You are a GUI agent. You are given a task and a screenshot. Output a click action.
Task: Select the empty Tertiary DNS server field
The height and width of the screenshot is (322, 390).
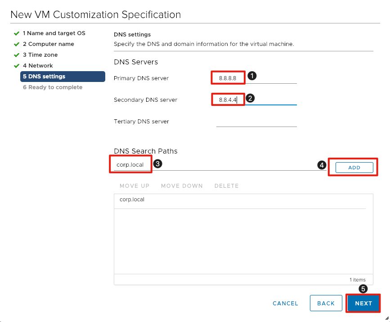click(256, 122)
